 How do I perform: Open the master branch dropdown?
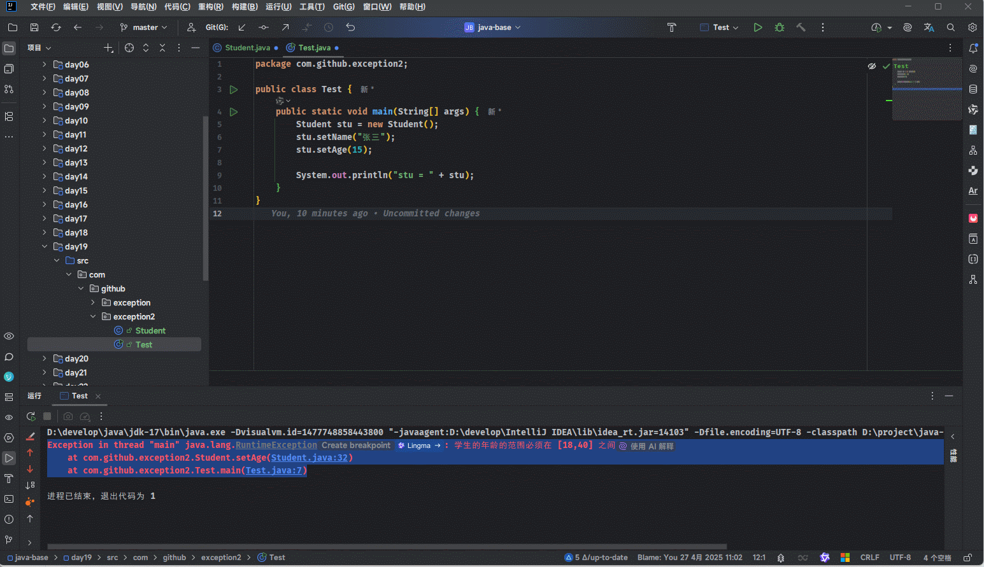(x=144, y=27)
